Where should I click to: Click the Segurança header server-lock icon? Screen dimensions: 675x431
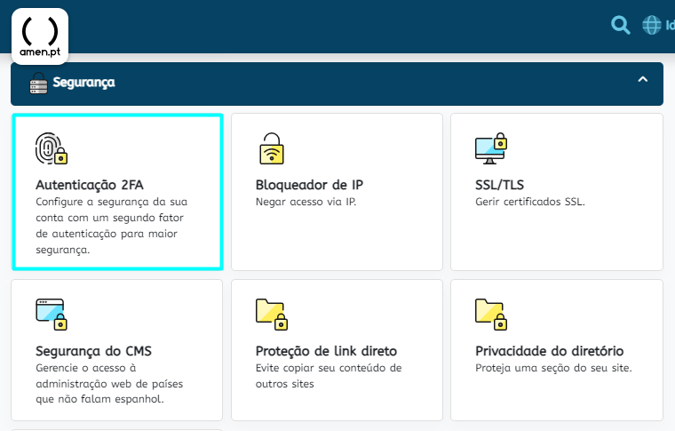point(38,84)
